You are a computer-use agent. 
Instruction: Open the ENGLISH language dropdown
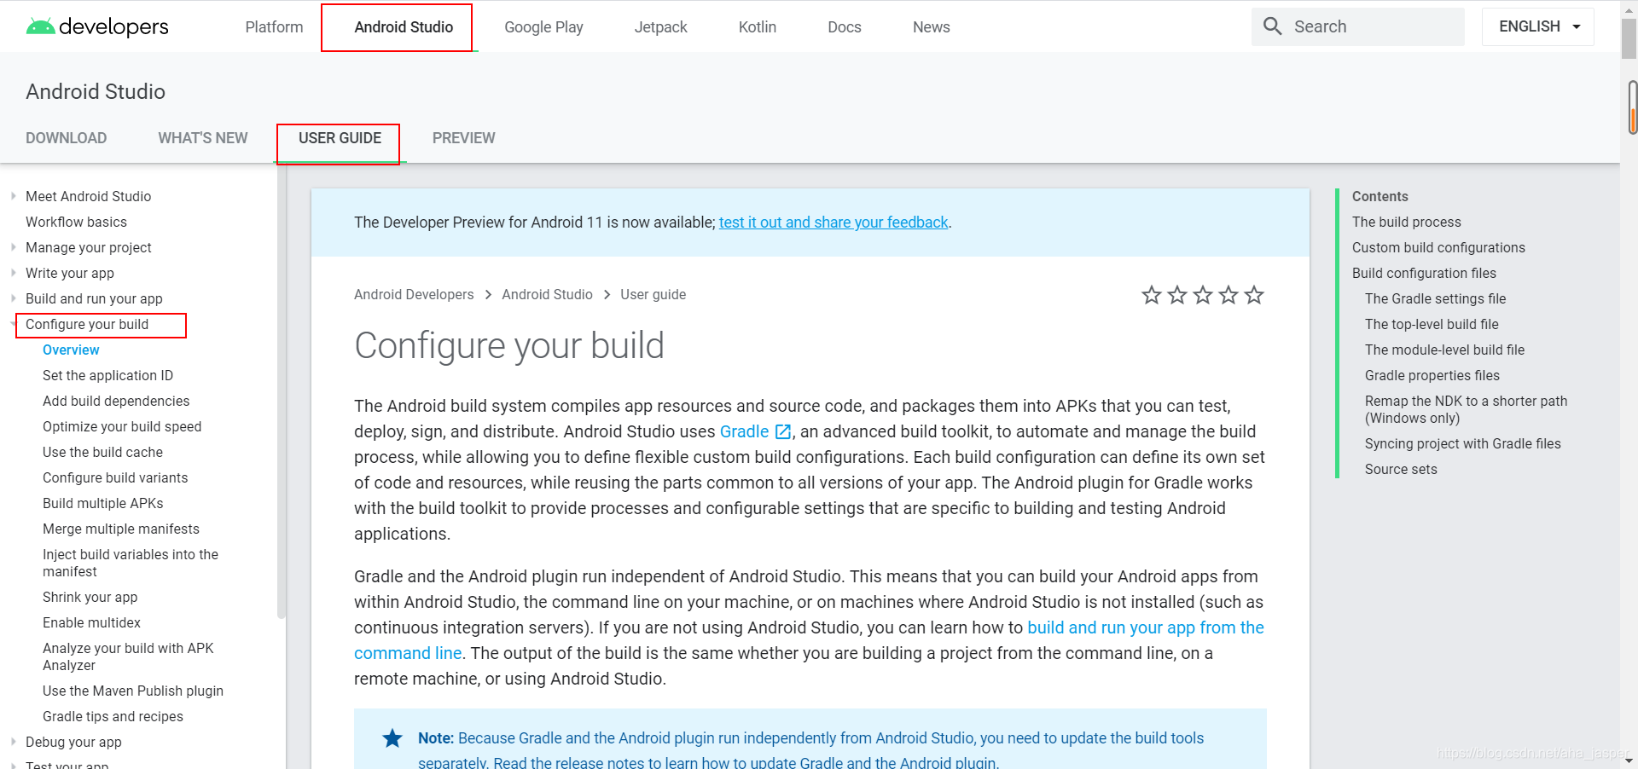pyautogui.click(x=1538, y=26)
